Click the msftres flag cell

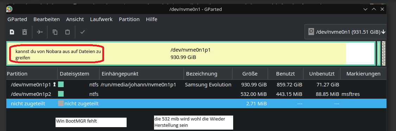pos(351,94)
